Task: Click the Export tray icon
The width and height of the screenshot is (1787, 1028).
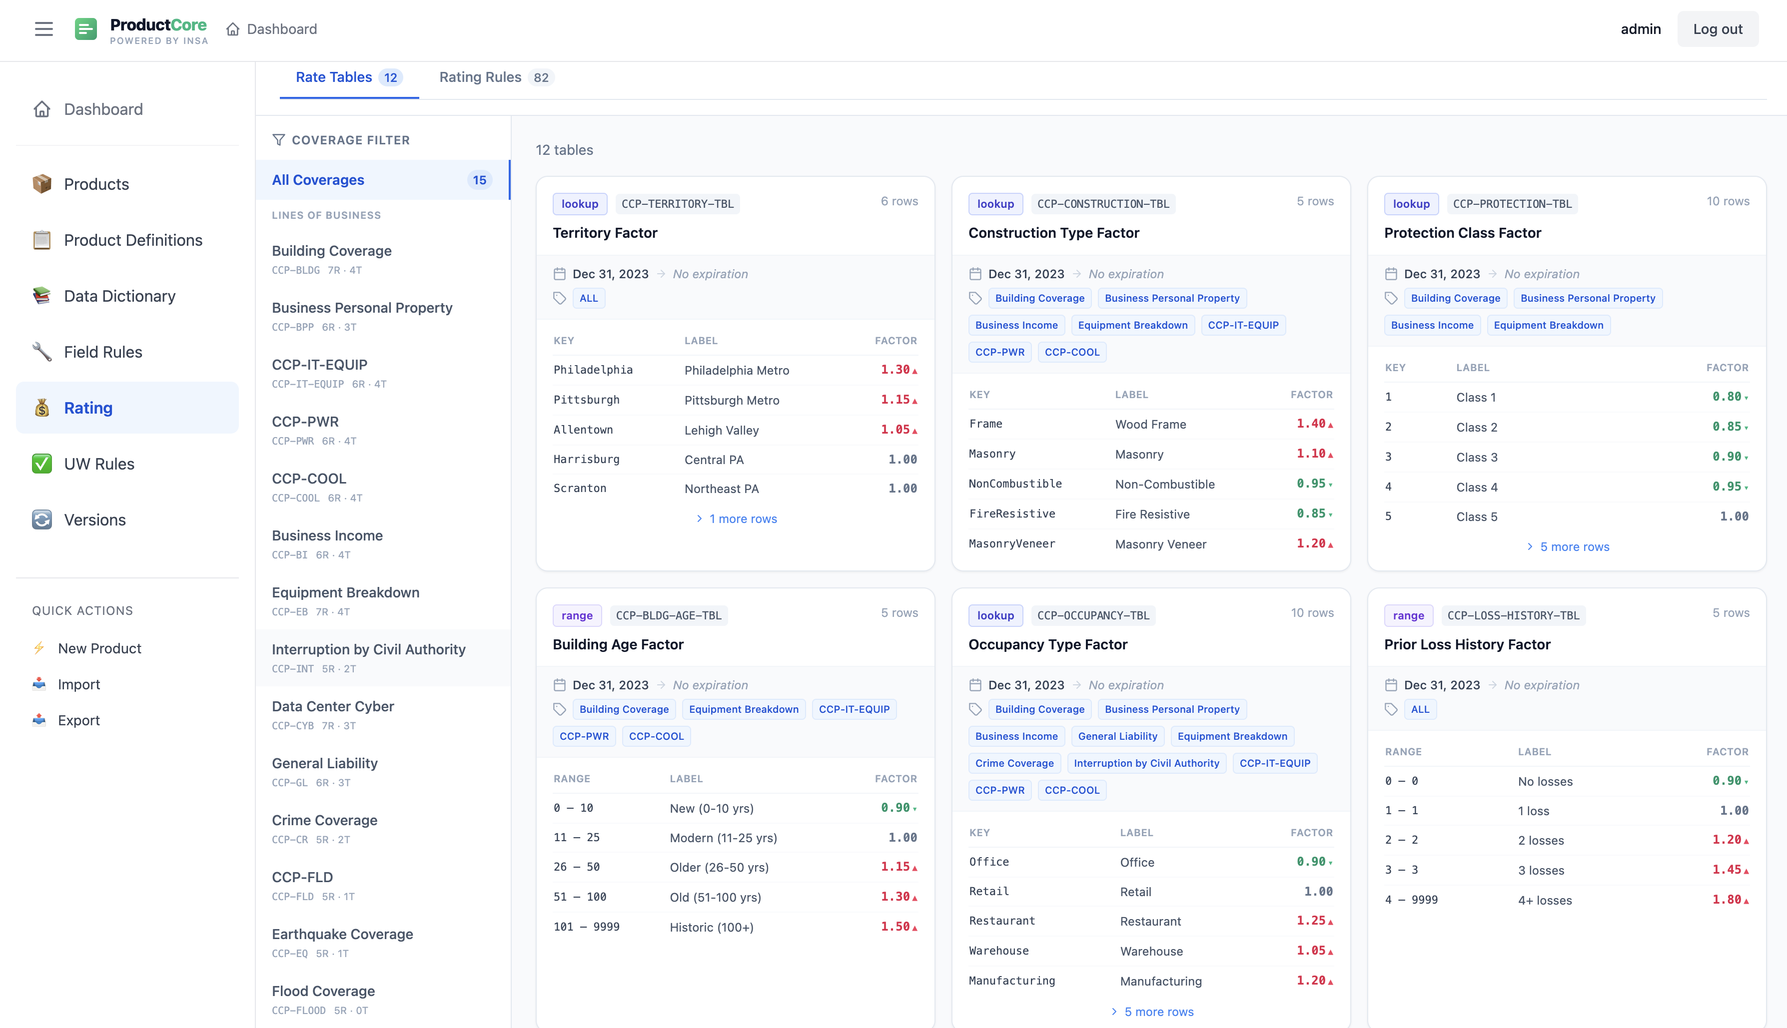Action: 39,720
